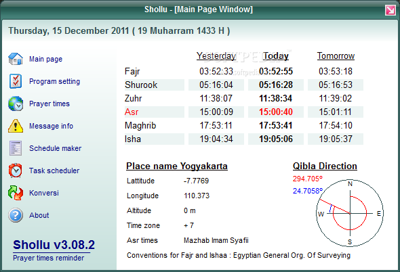
Task: Click the blue 24.7058° angle value
Action: pos(308,191)
